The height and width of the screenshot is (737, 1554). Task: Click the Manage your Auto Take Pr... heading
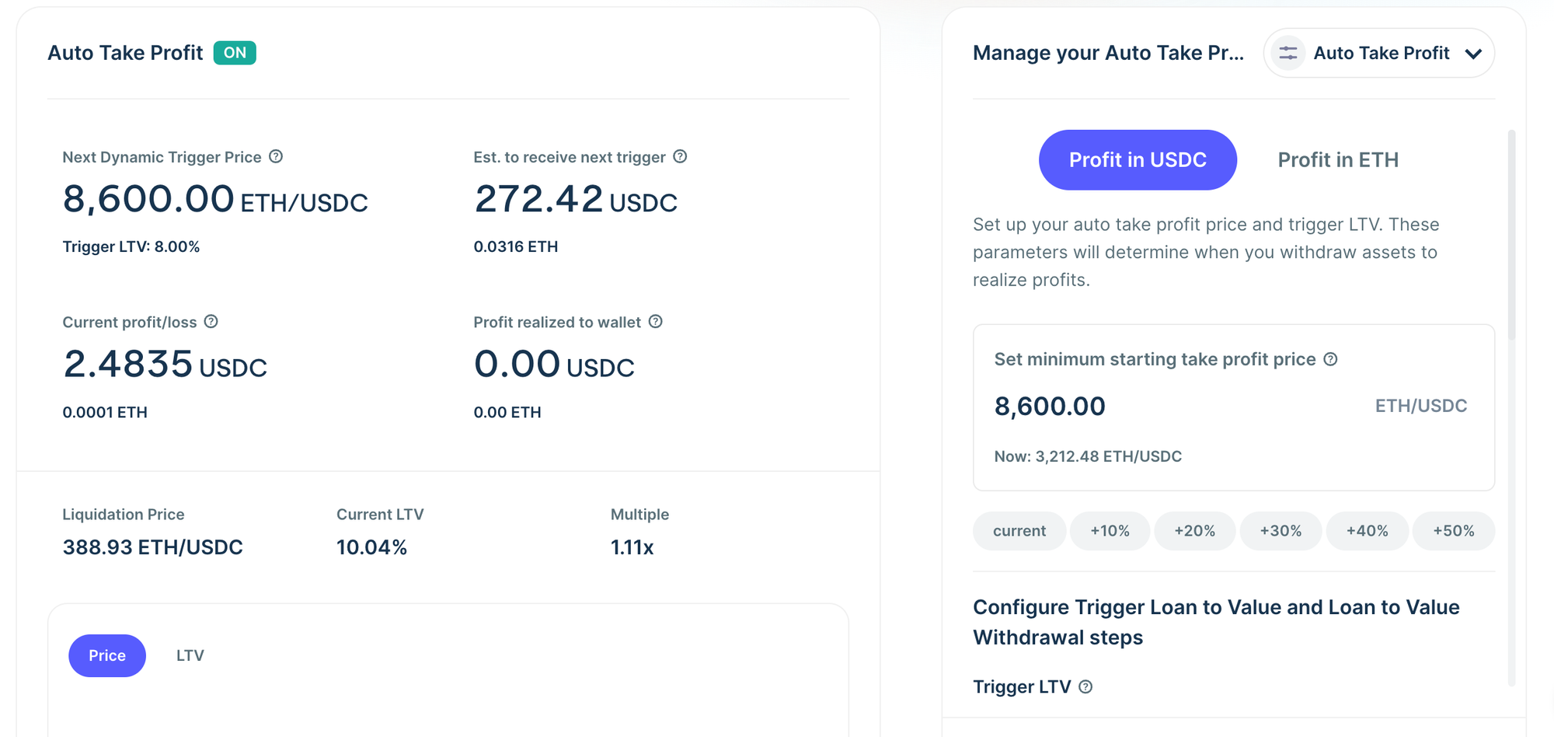(1108, 53)
